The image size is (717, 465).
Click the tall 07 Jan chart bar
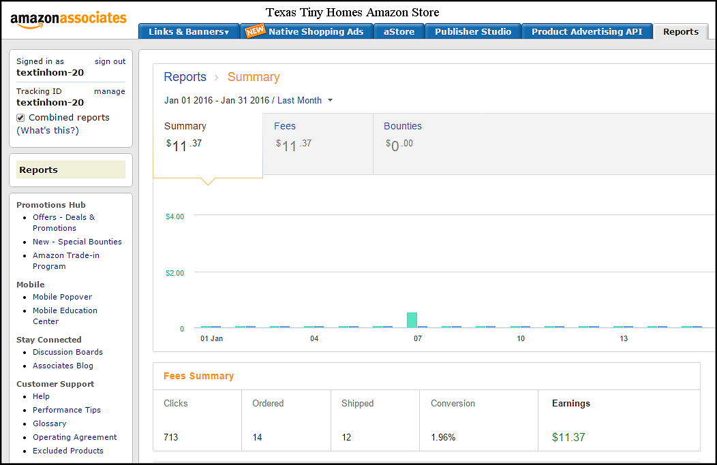(412, 319)
